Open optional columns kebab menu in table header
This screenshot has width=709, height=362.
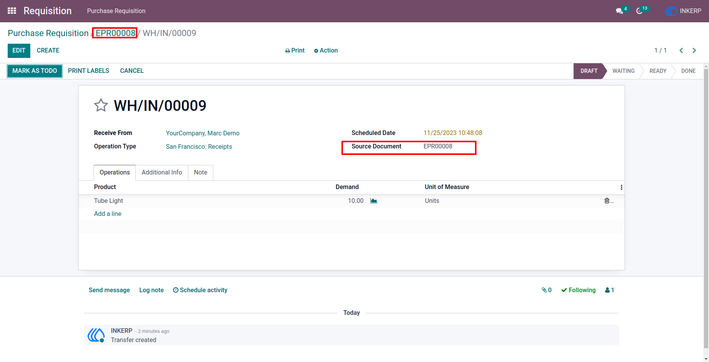(x=621, y=187)
